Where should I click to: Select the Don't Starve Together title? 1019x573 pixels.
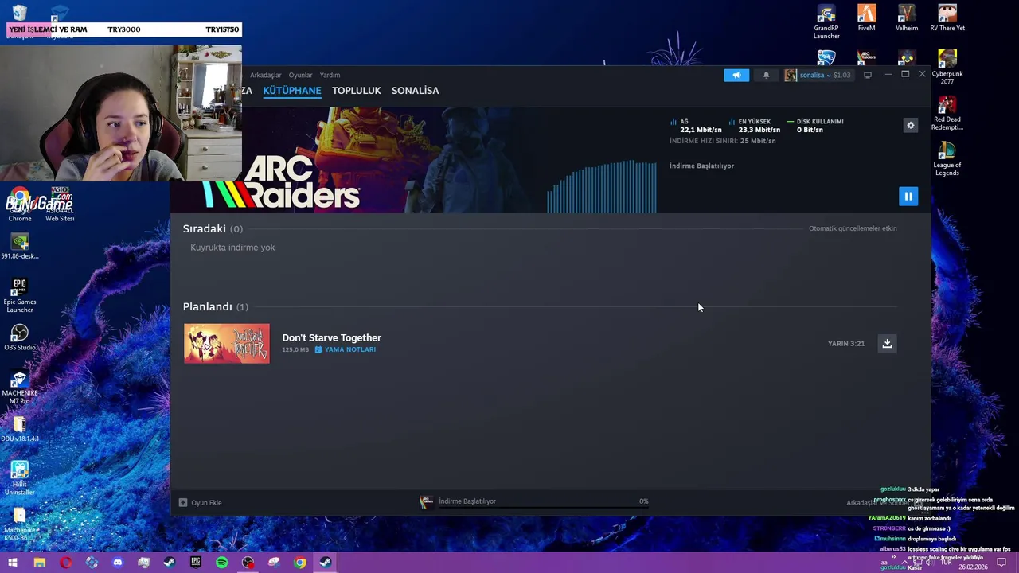(x=331, y=337)
